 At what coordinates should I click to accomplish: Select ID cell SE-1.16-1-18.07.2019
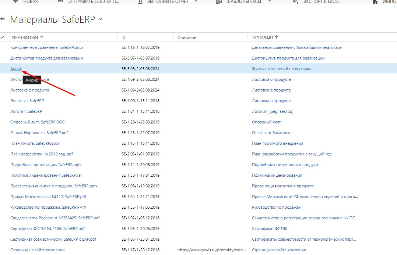pyautogui.click(x=141, y=47)
